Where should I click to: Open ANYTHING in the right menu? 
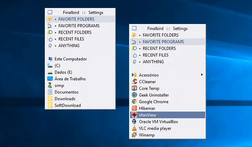coord(167,62)
